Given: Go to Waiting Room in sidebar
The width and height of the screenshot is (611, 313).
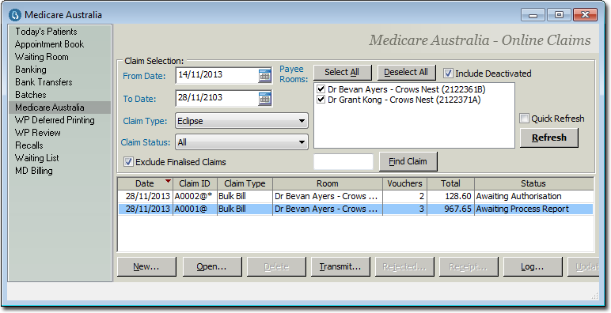Looking at the screenshot, I should click(x=42, y=57).
